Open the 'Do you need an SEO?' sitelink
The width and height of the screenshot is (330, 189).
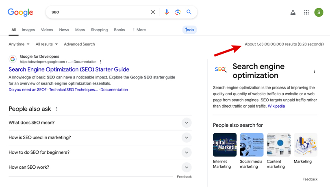(x=28, y=90)
